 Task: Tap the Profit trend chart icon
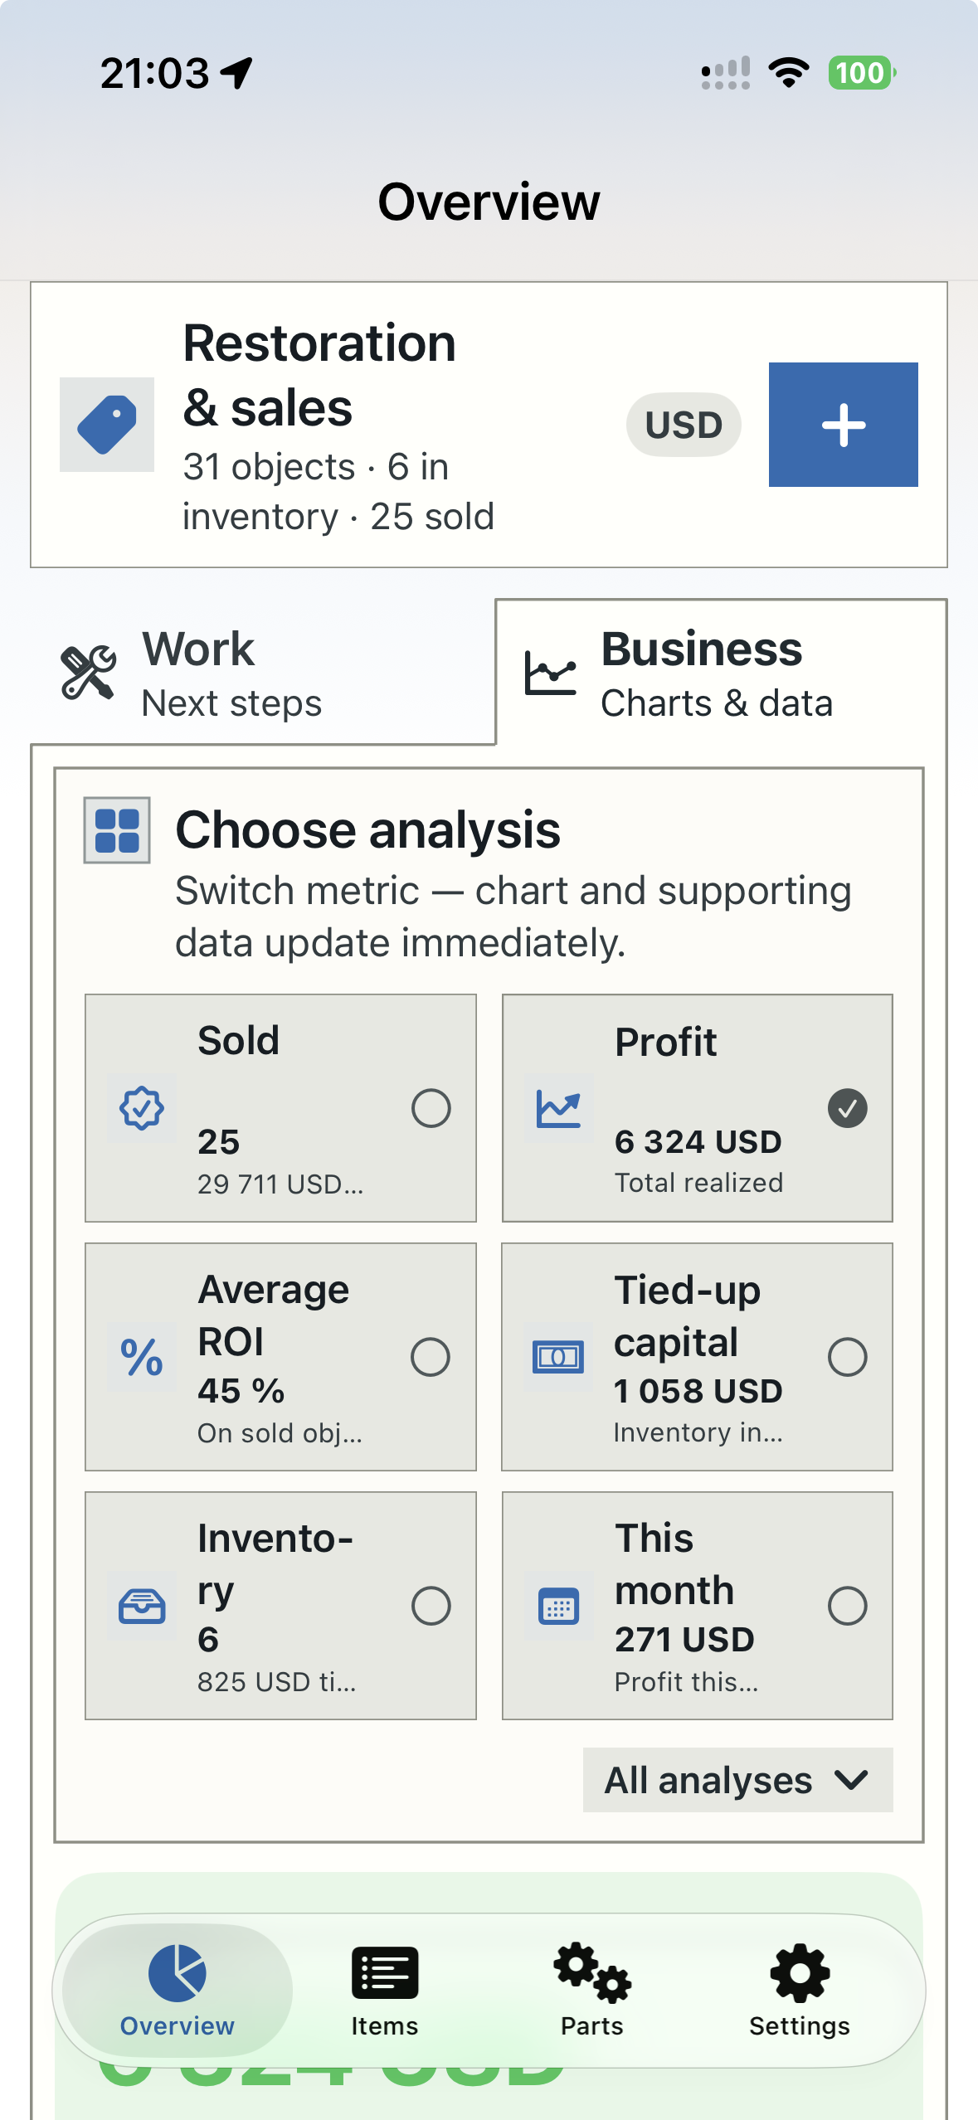[x=558, y=1108]
